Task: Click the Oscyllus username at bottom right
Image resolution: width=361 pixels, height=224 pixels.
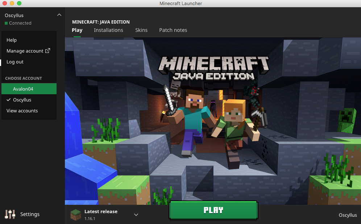Action: pyautogui.click(x=348, y=215)
